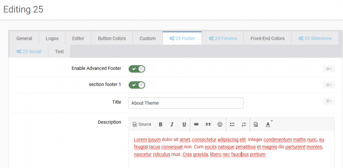Viewport: 343px width, 168px height.
Task: Open the Logos tab
Action: [52, 38]
